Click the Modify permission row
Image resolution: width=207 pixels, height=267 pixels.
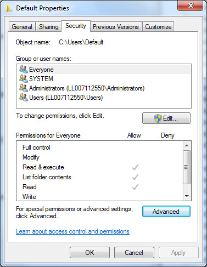click(x=100, y=157)
